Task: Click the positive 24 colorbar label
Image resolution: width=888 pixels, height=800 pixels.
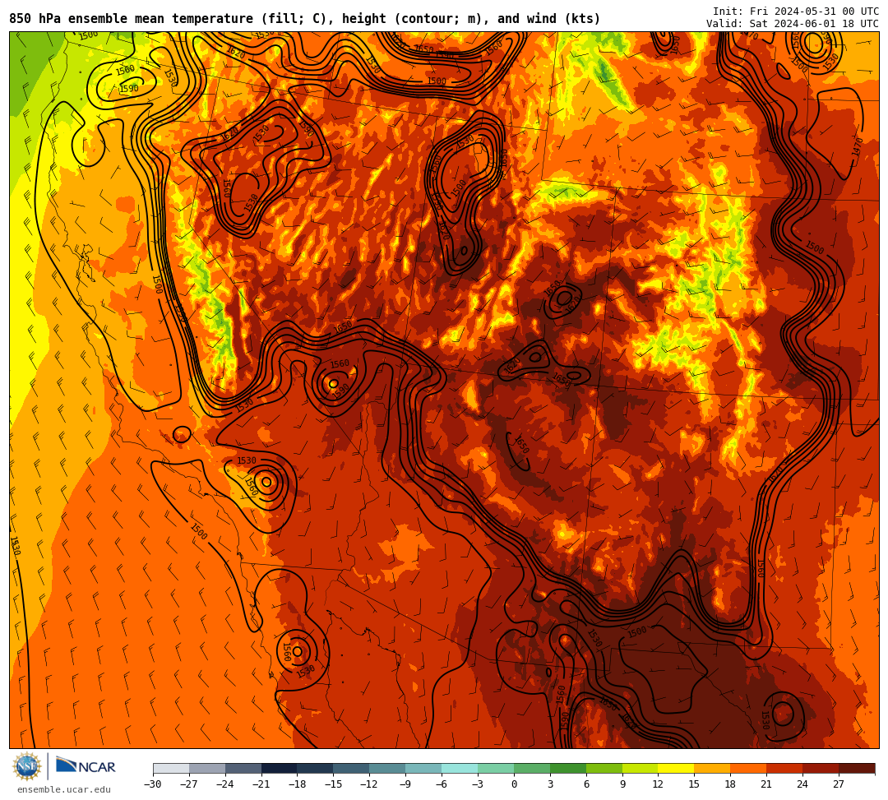Action: point(802,784)
